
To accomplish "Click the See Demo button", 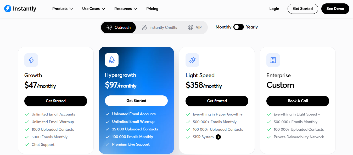I will [x=335, y=9].
